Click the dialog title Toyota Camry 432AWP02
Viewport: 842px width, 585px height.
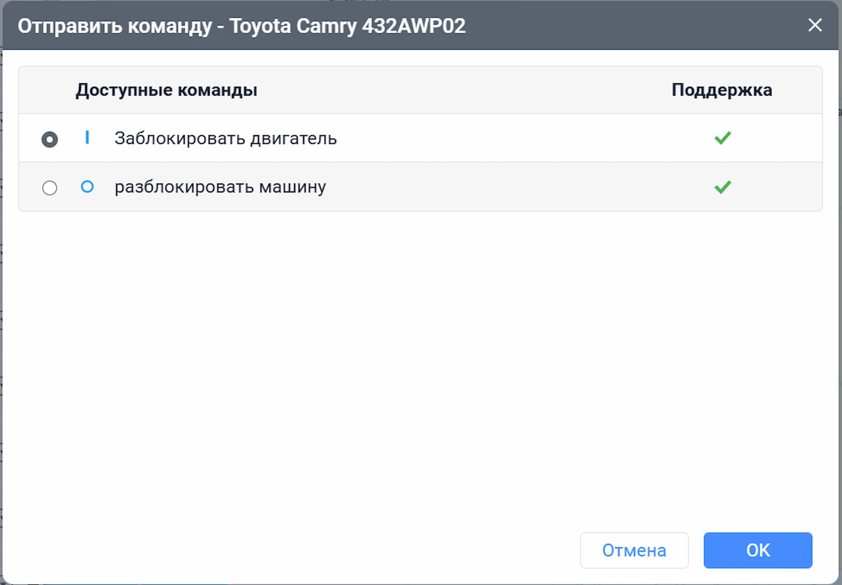coord(347,26)
